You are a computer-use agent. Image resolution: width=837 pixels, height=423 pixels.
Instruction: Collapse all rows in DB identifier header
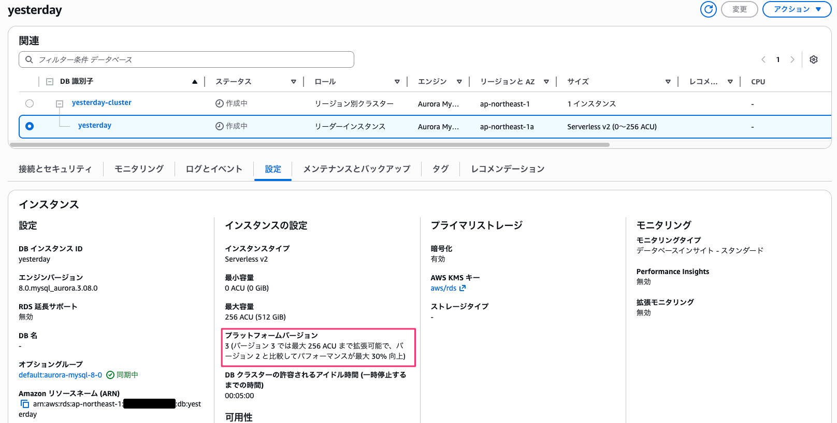(x=50, y=82)
